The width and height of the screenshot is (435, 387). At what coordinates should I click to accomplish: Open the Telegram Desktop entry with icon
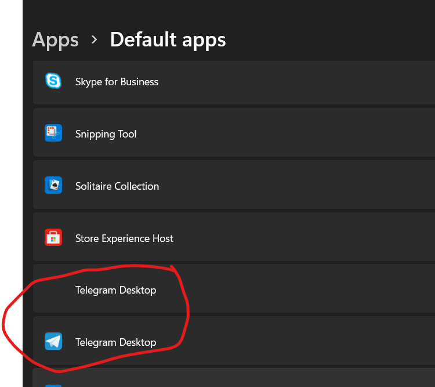[234, 341]
